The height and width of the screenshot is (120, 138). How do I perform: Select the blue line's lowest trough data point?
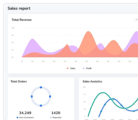134,111
